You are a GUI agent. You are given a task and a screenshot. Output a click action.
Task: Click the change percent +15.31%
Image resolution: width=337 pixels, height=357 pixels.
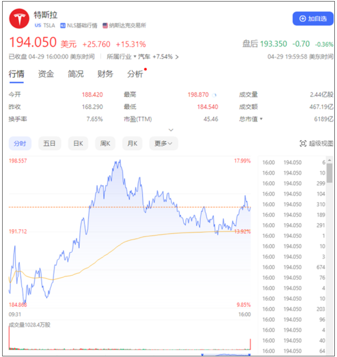(131, 44)
